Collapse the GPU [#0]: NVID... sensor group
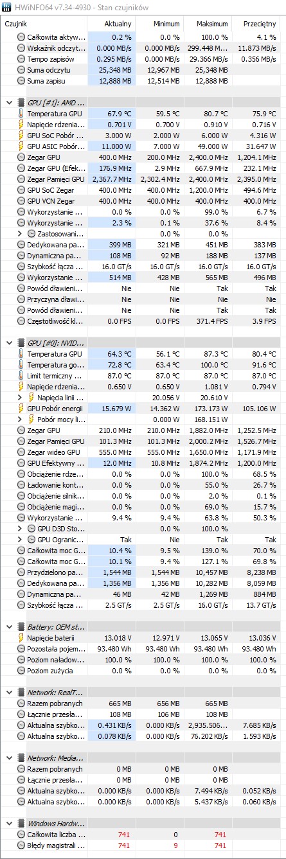This screenshot has height=859, width=286. (x=9, y=343)
